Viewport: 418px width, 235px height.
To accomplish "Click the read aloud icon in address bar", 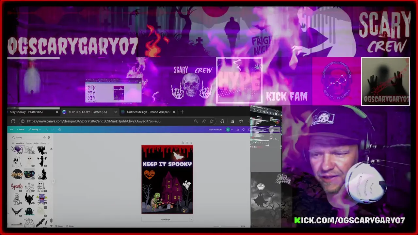I will pos(204,121).
